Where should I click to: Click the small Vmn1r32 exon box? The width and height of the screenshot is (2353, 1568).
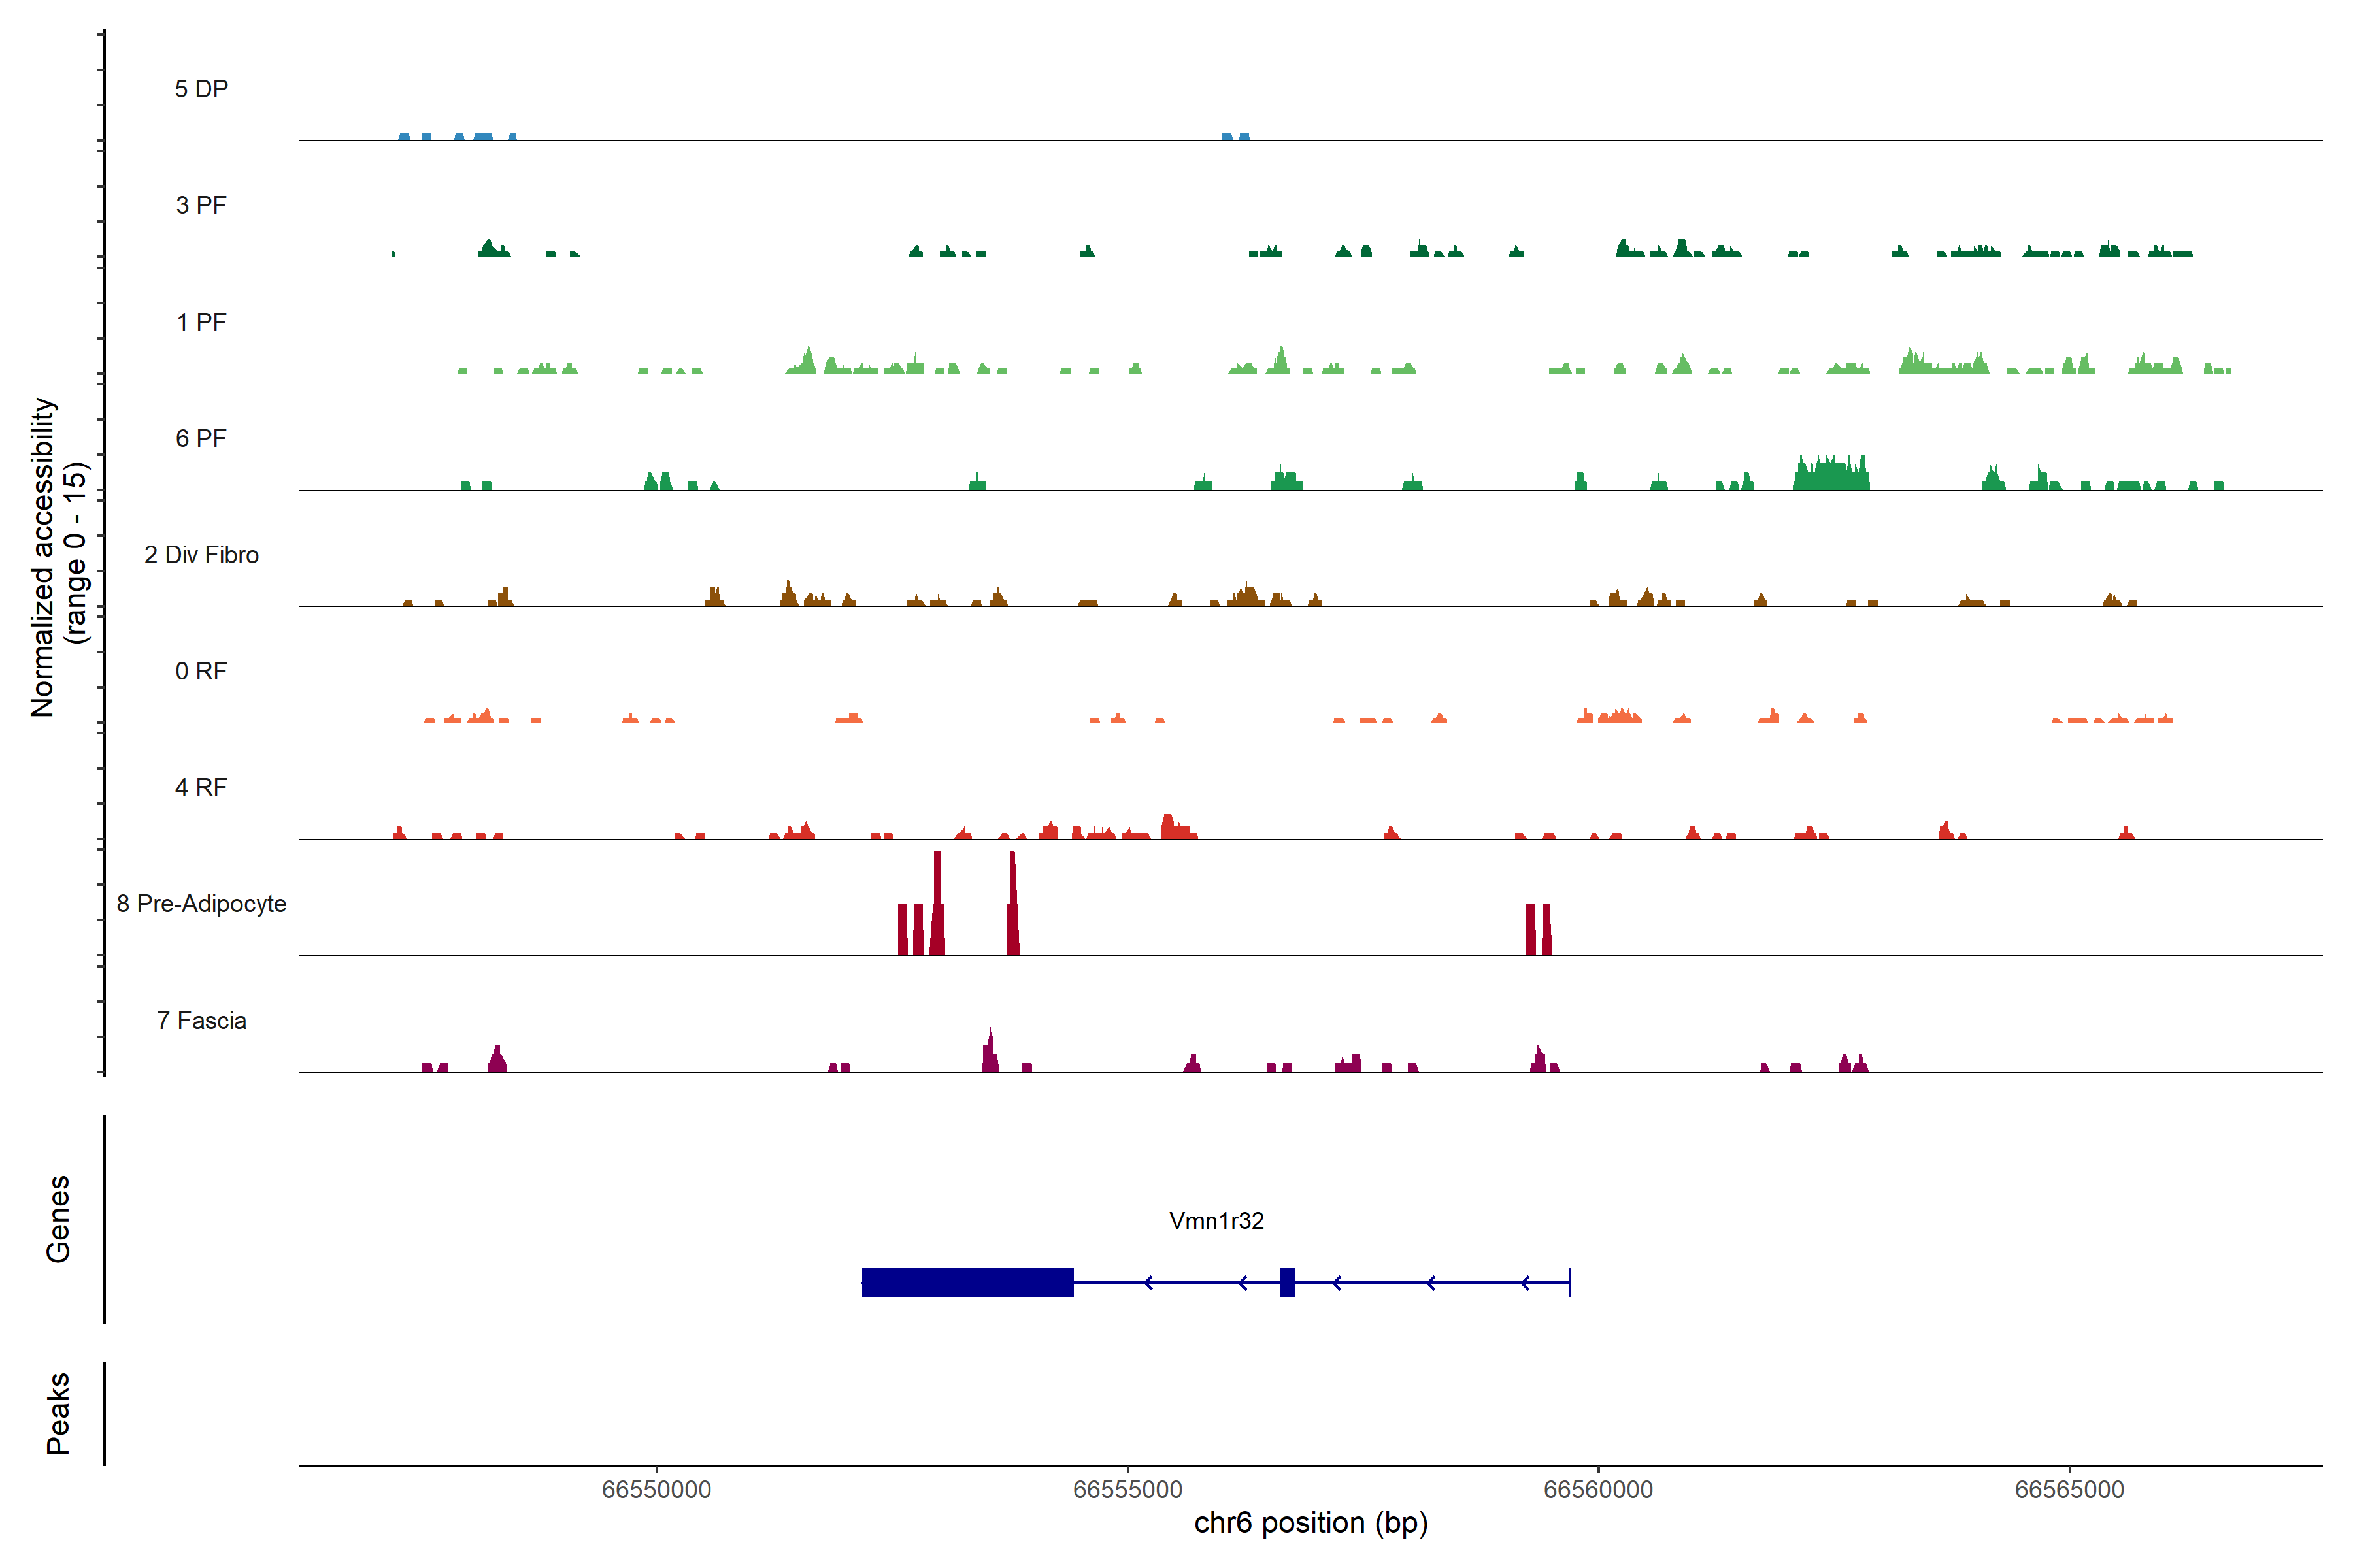click(x=1286, y=1282)
